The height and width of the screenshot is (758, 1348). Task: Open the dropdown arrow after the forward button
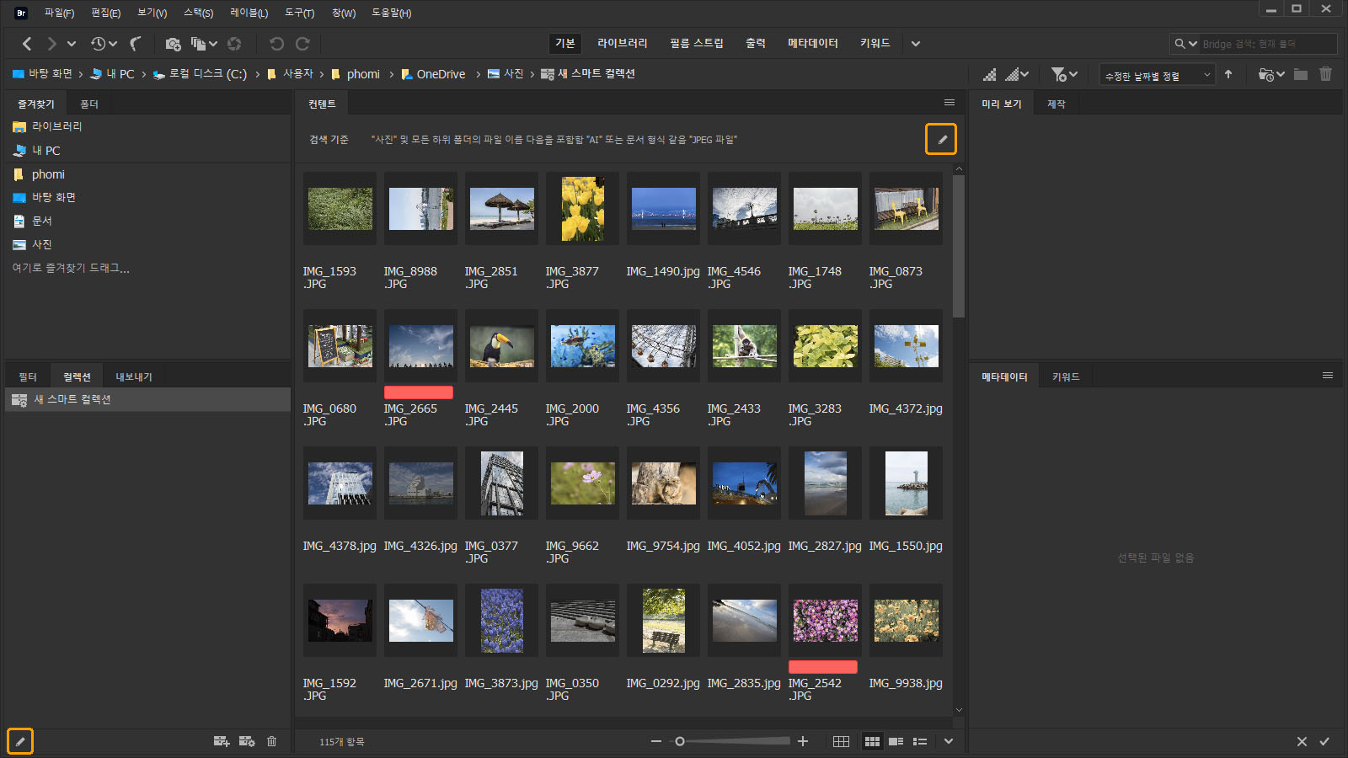[72, 43]
